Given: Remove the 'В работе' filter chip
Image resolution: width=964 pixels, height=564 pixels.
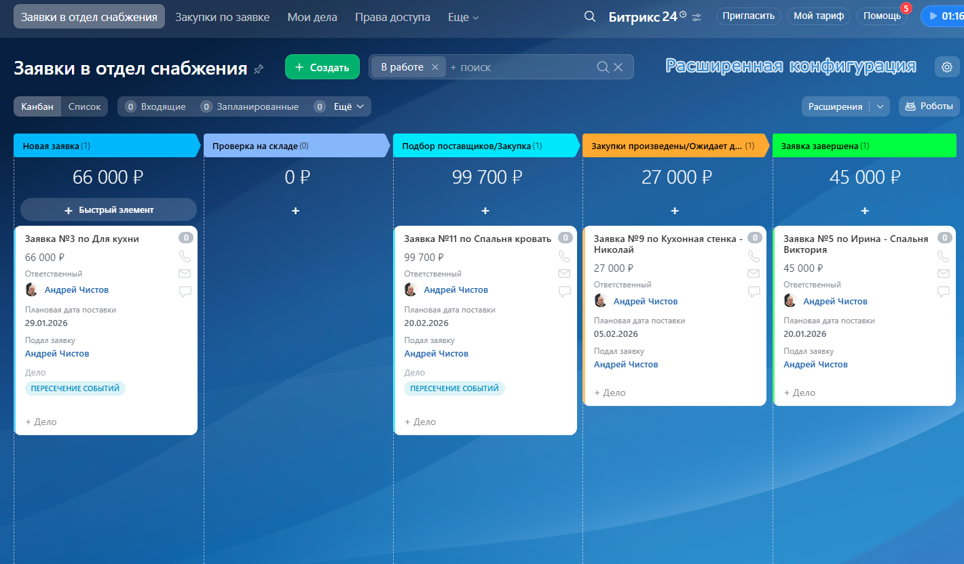Looking at the screenshot, I should coord(435,67).
